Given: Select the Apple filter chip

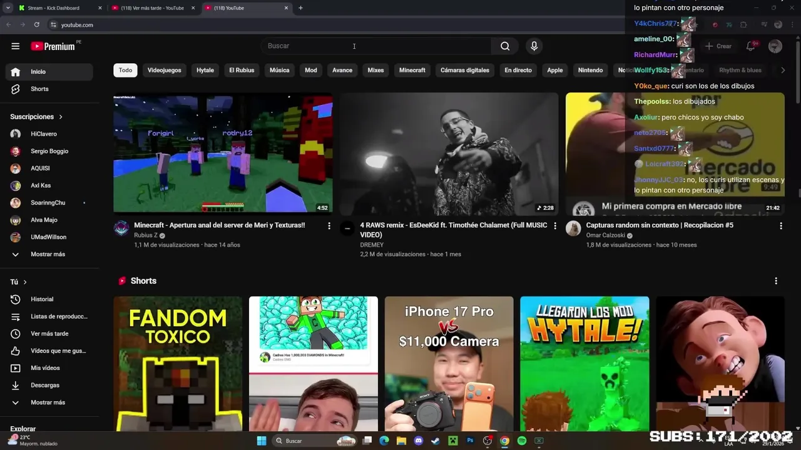Looking at the screenshot, I should (x=555, y=70).
